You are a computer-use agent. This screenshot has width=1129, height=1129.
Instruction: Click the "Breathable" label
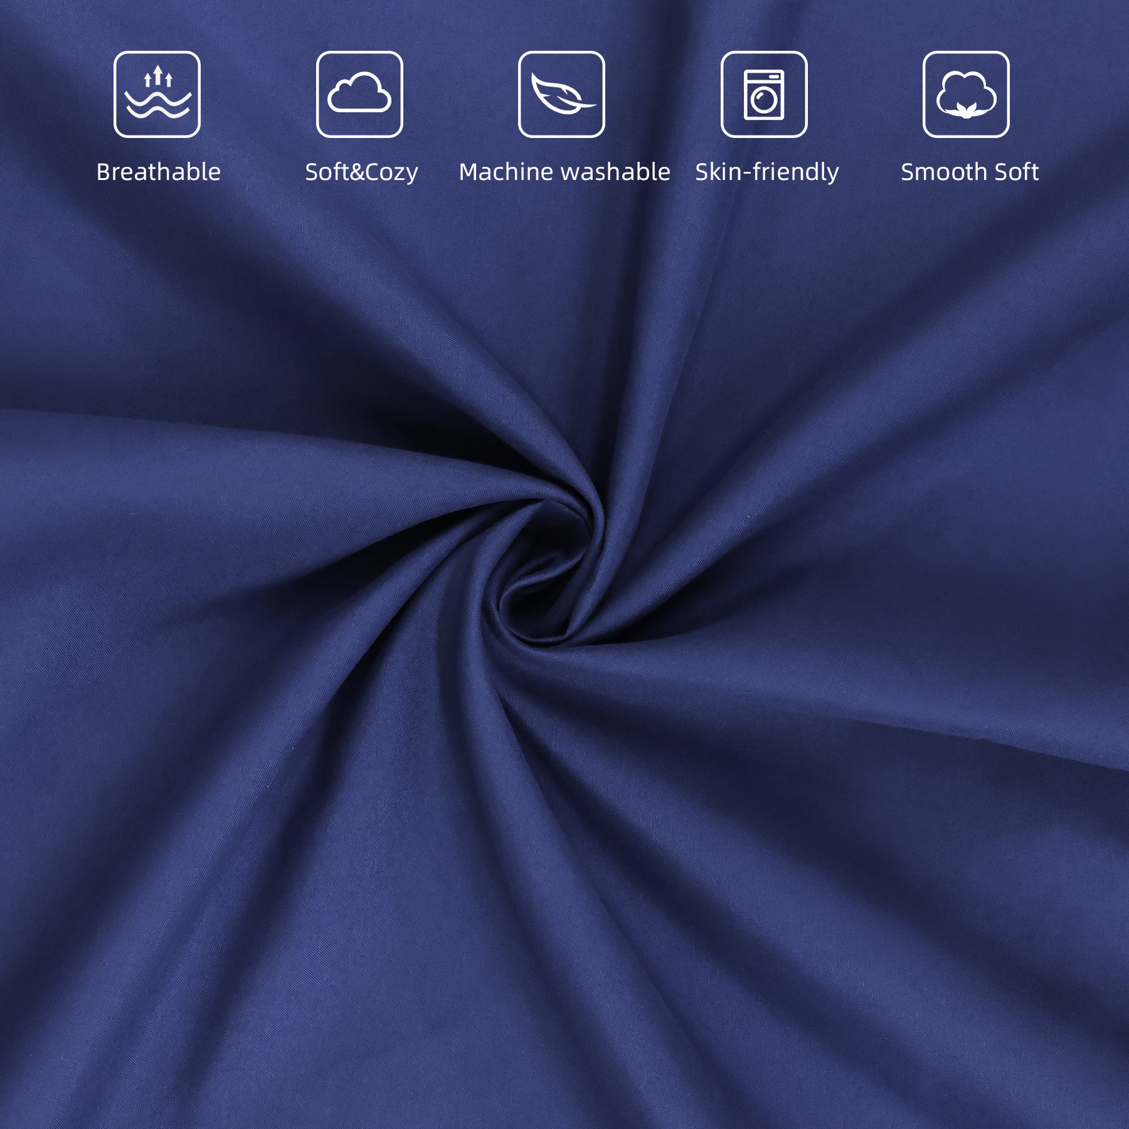159,172
